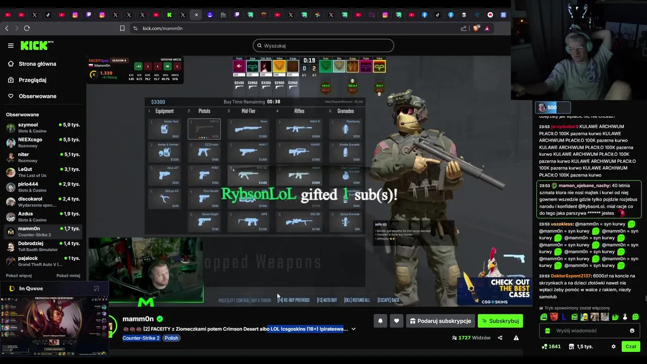Screen dimensions: 647x364
Task: Click the share stream icon
Action: [x=500, y=338]
